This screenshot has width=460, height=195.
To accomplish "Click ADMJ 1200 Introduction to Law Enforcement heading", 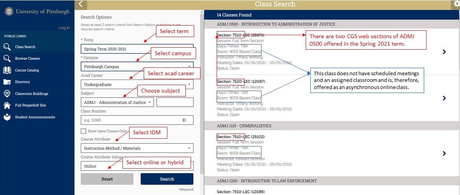I will (x=267, y=181).
